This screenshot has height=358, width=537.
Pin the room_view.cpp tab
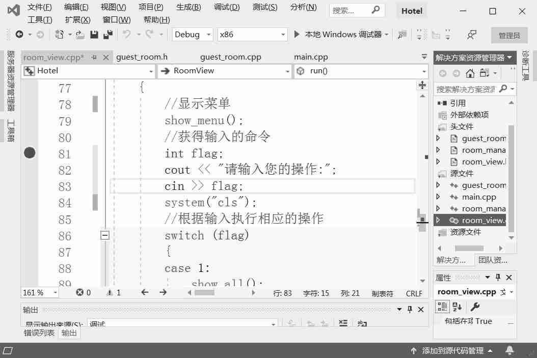click(x=94, y=58)
